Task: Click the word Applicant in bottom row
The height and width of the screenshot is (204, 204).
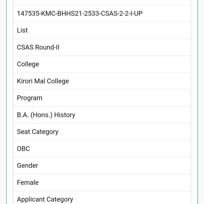Action: coord(31,199)
